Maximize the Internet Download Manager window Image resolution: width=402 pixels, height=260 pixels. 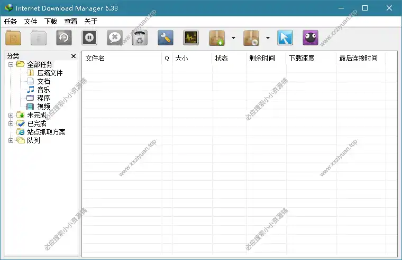point(365,8)
